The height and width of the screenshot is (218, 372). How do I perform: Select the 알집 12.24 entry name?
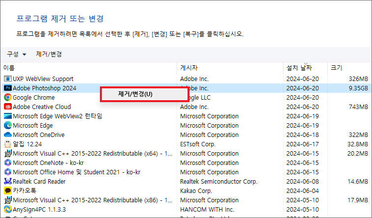click(x=27, y=144)
